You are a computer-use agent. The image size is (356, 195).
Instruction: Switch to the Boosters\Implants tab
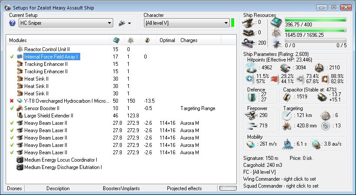click(x=121, y=188)
